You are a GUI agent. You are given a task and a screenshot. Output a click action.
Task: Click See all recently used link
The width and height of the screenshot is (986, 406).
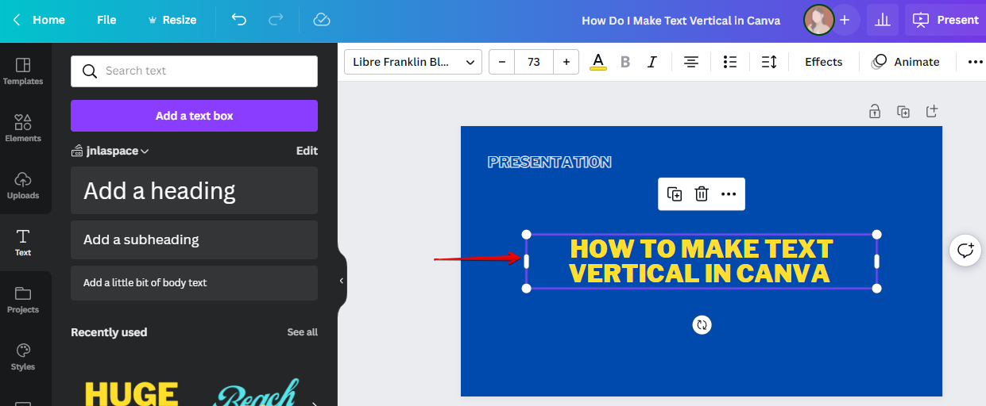tap(302, 332)
